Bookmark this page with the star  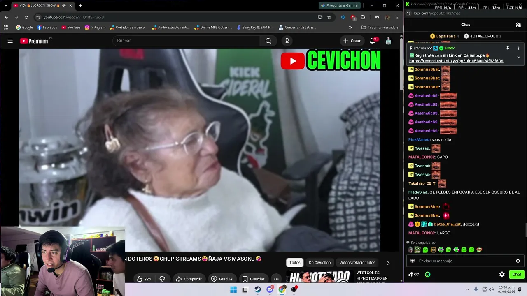click(x=329, y=17)
